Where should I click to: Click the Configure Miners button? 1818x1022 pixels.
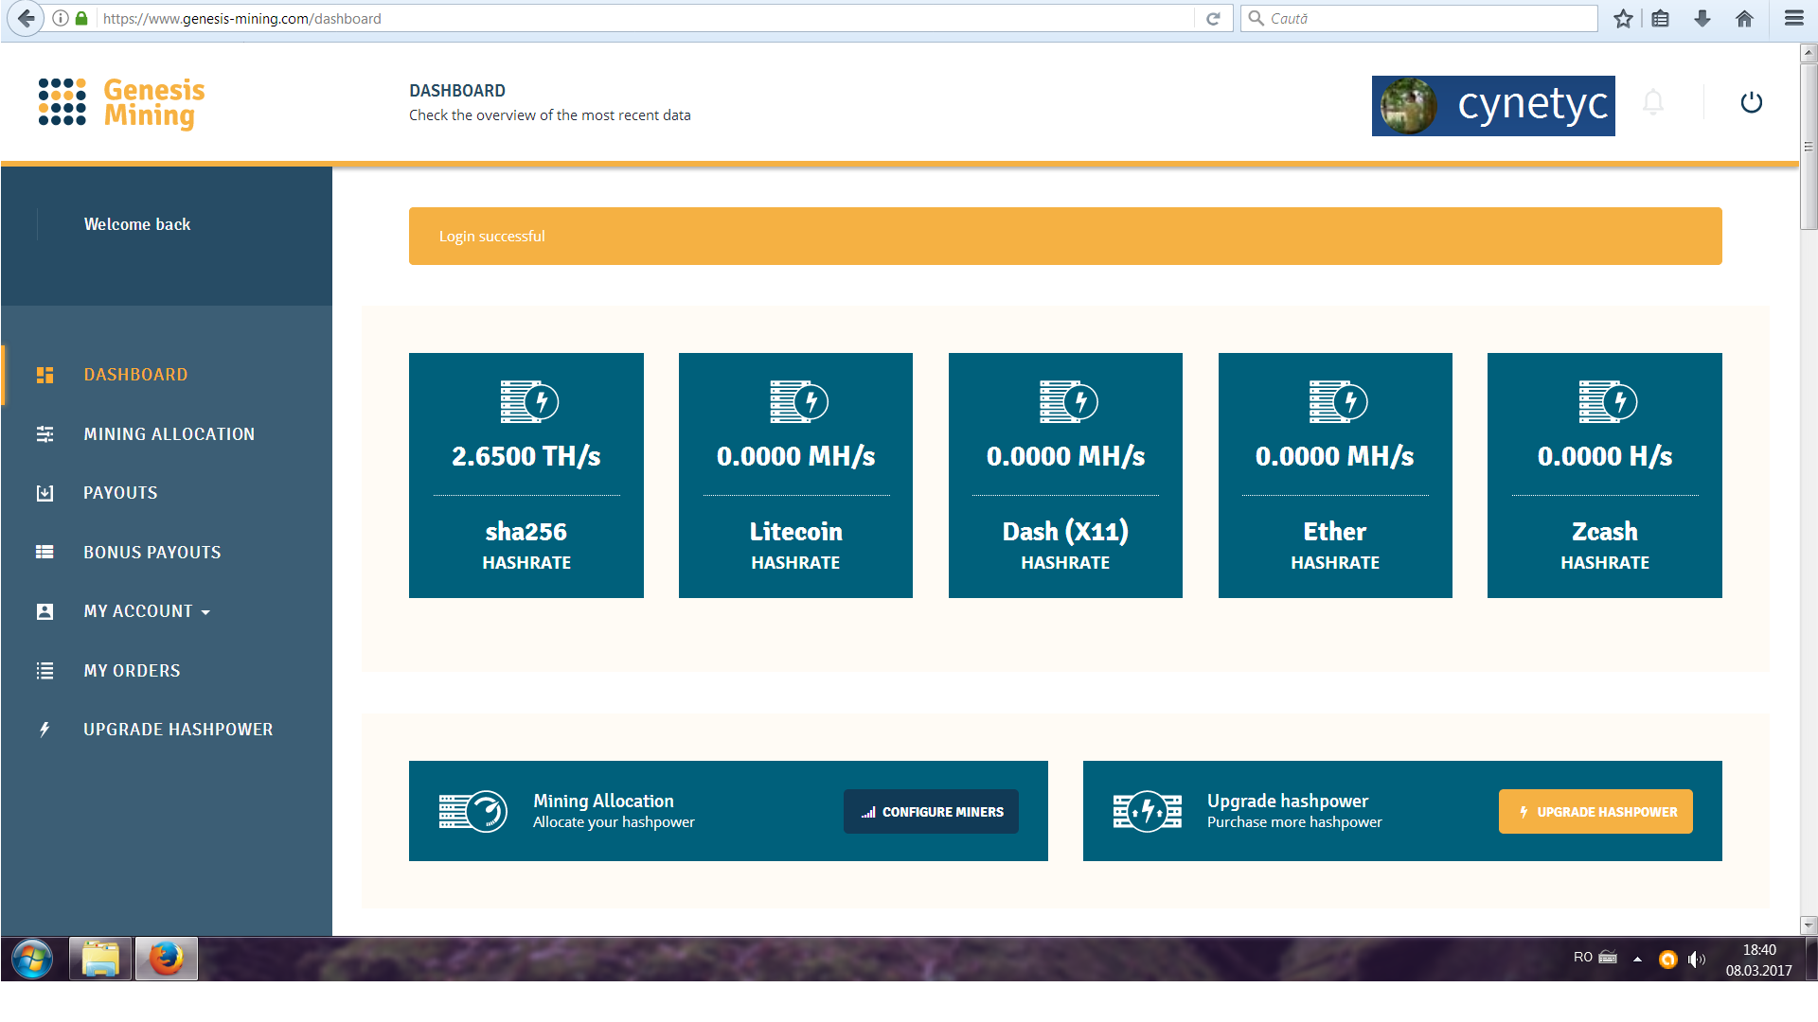(931, 812)
